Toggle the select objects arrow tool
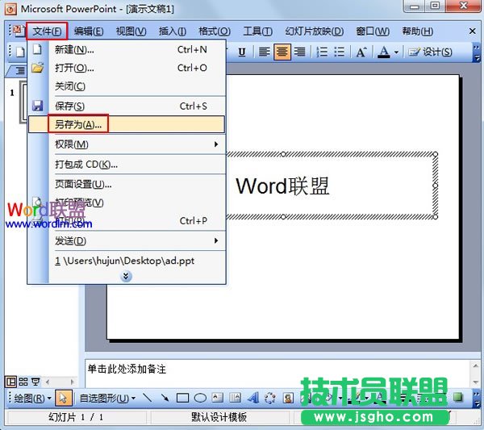The height and width of the screenshot is (430, 484). (63, 398)
